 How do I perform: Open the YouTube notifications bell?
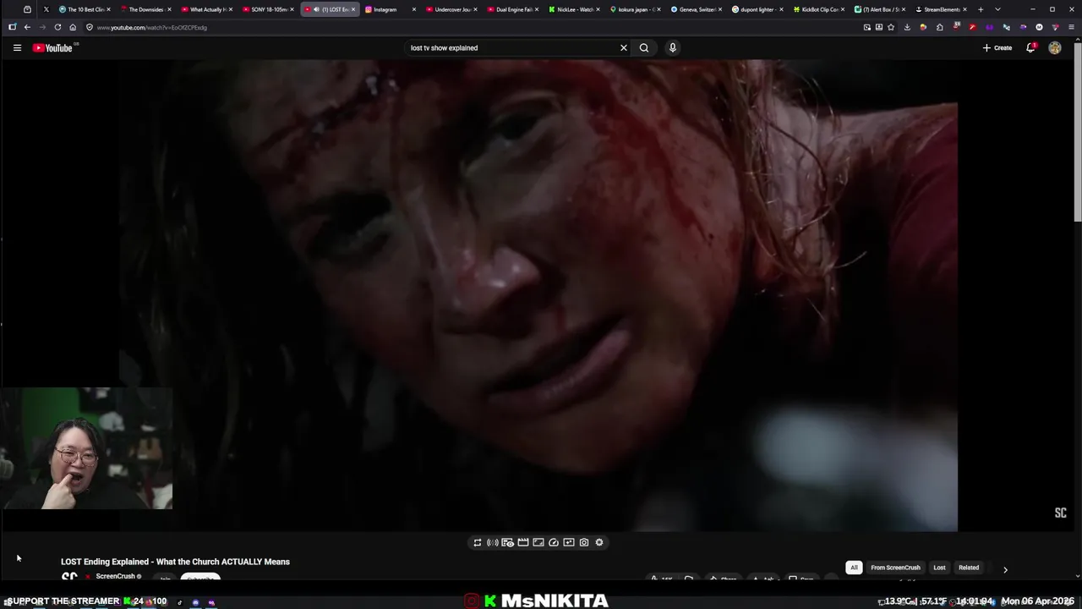1030,48
